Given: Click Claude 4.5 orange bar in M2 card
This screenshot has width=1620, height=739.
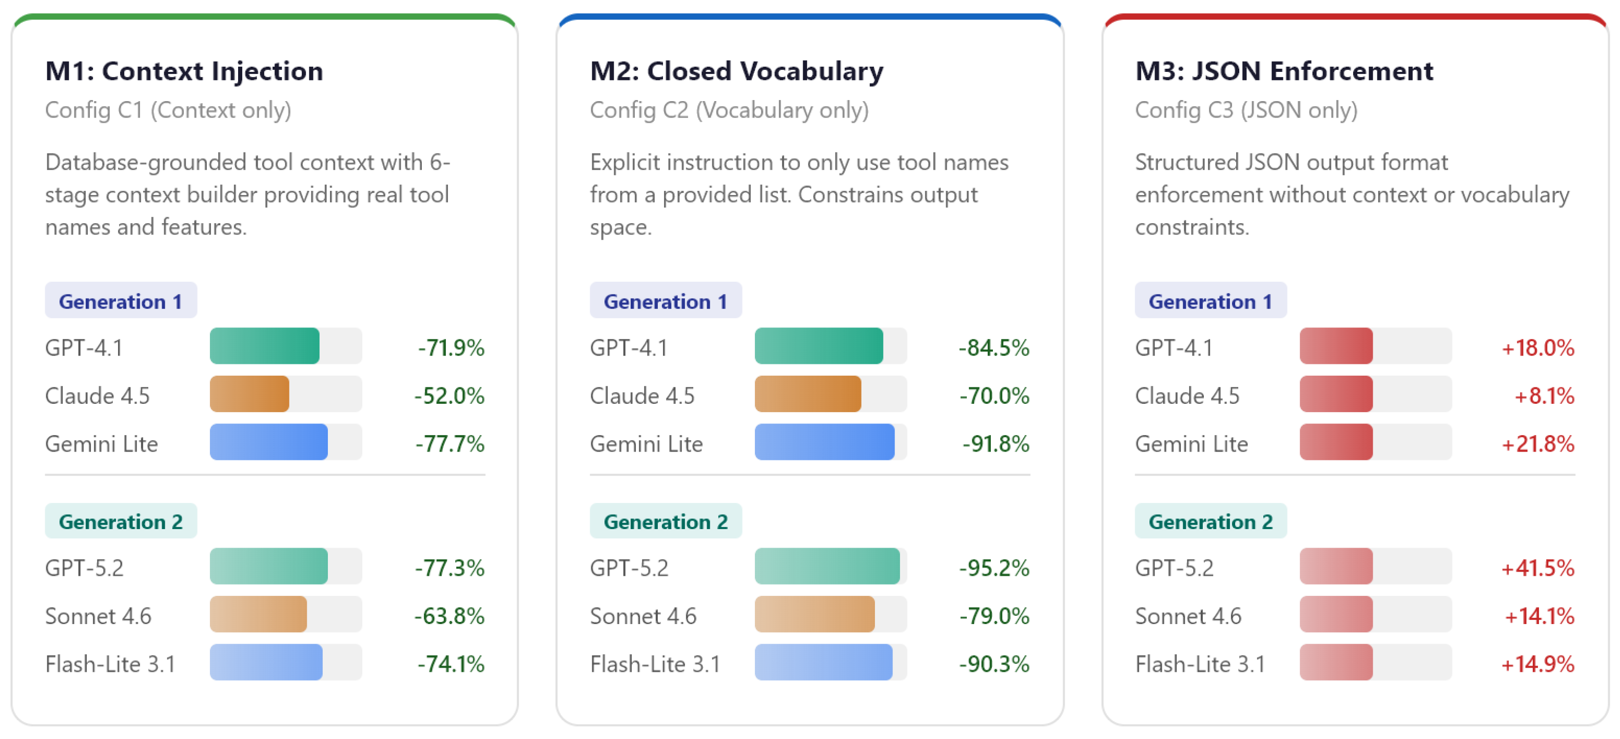Looking at the screenshot, I should [808, 394].
